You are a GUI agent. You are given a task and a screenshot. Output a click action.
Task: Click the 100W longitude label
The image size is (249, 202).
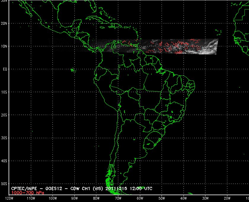[52, 198]
